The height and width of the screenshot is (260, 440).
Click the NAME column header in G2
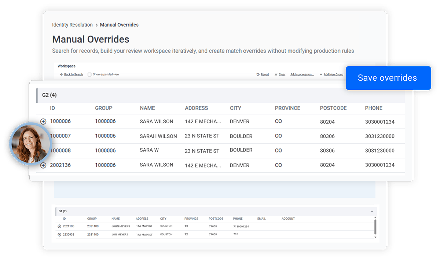[x=147, y=108]
